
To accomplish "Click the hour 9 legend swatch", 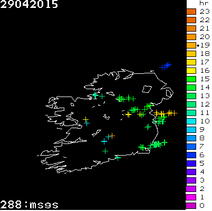I will click(191, 130).
